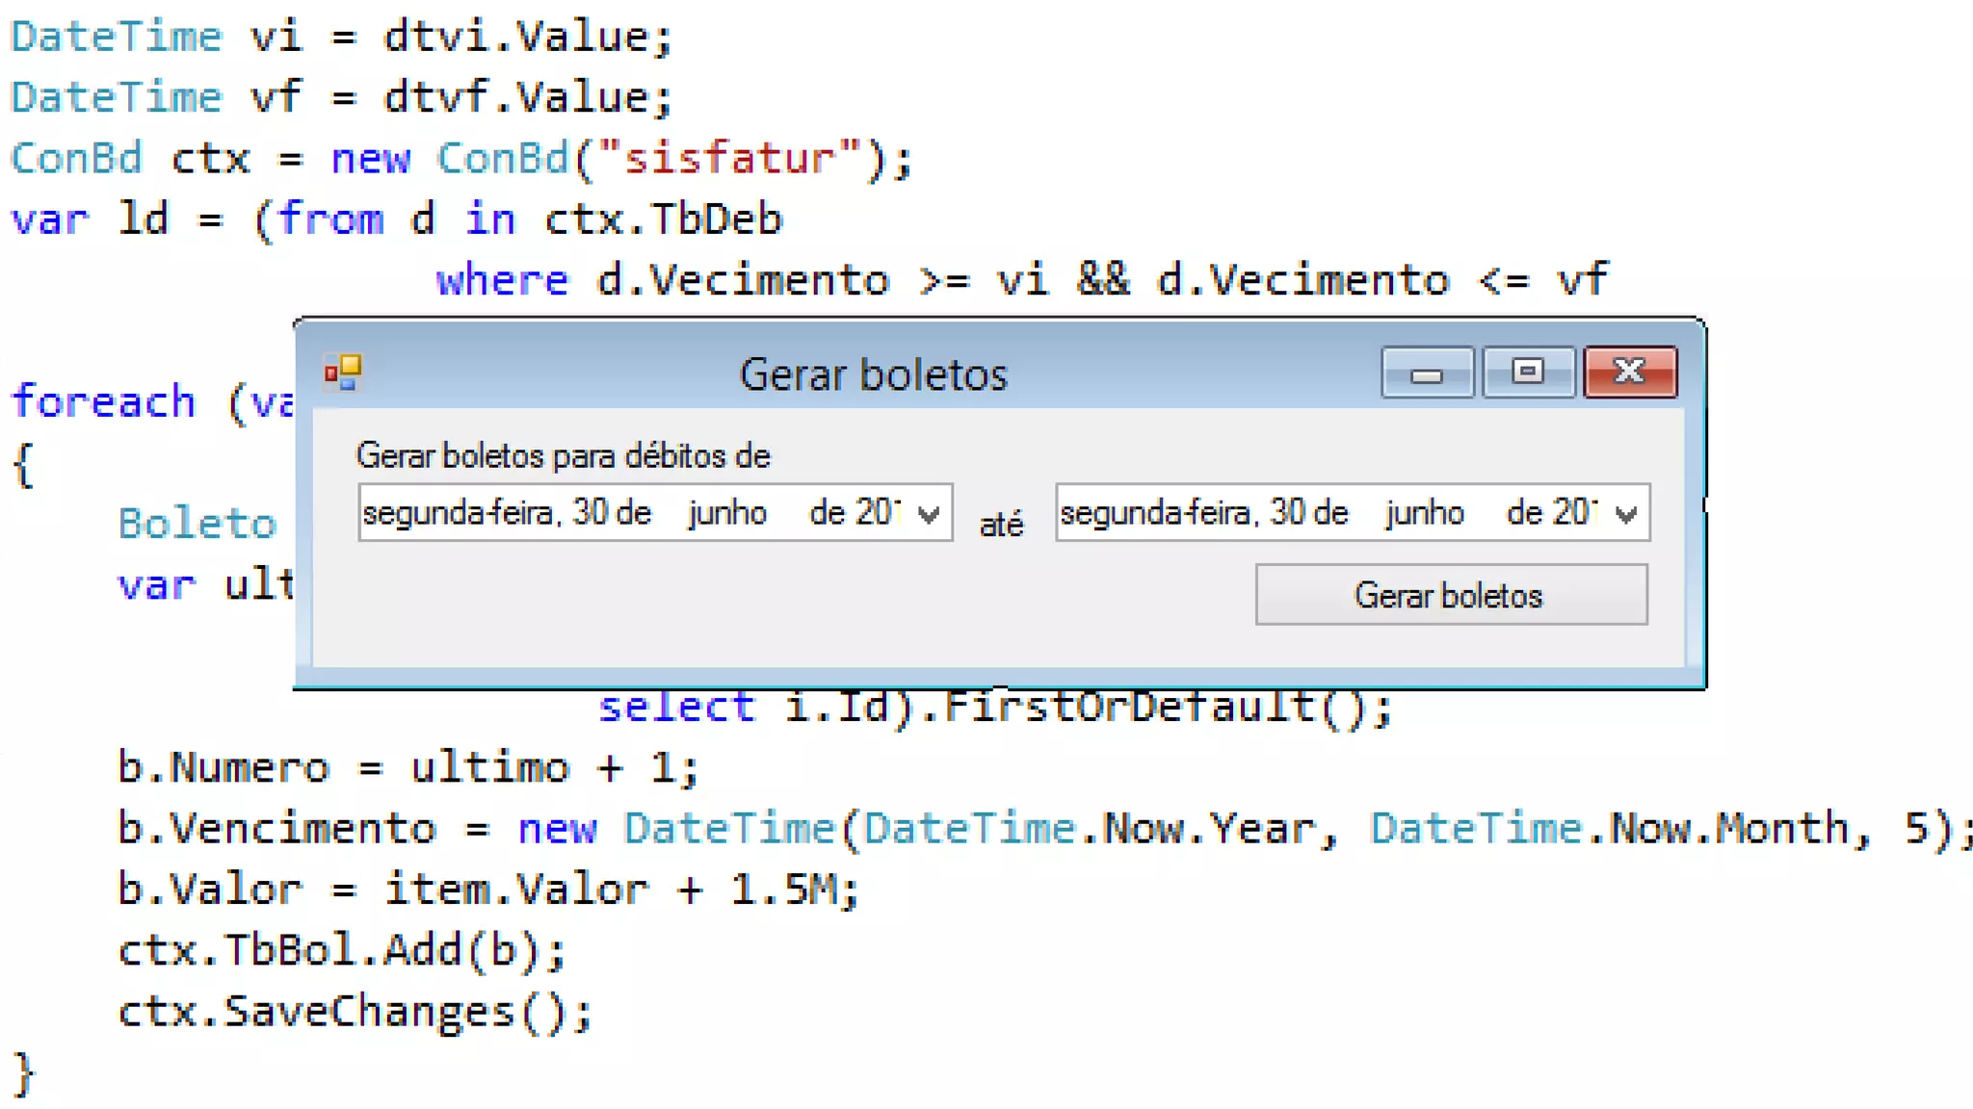Minimize the Gerar boletos dialog
The image size is (1973, 1109).
click(x=1427, y=373)
